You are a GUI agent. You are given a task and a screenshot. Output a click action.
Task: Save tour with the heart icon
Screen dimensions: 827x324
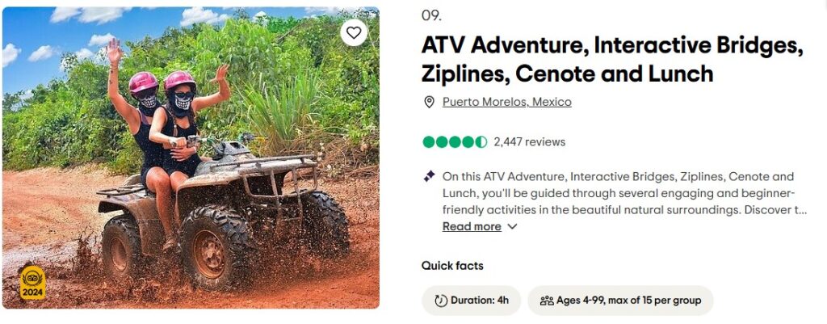click(x=354, y=32)
